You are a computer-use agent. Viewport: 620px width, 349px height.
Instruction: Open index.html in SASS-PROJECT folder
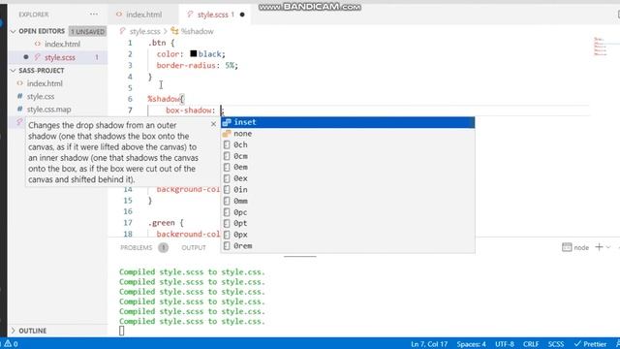(45, 83)
